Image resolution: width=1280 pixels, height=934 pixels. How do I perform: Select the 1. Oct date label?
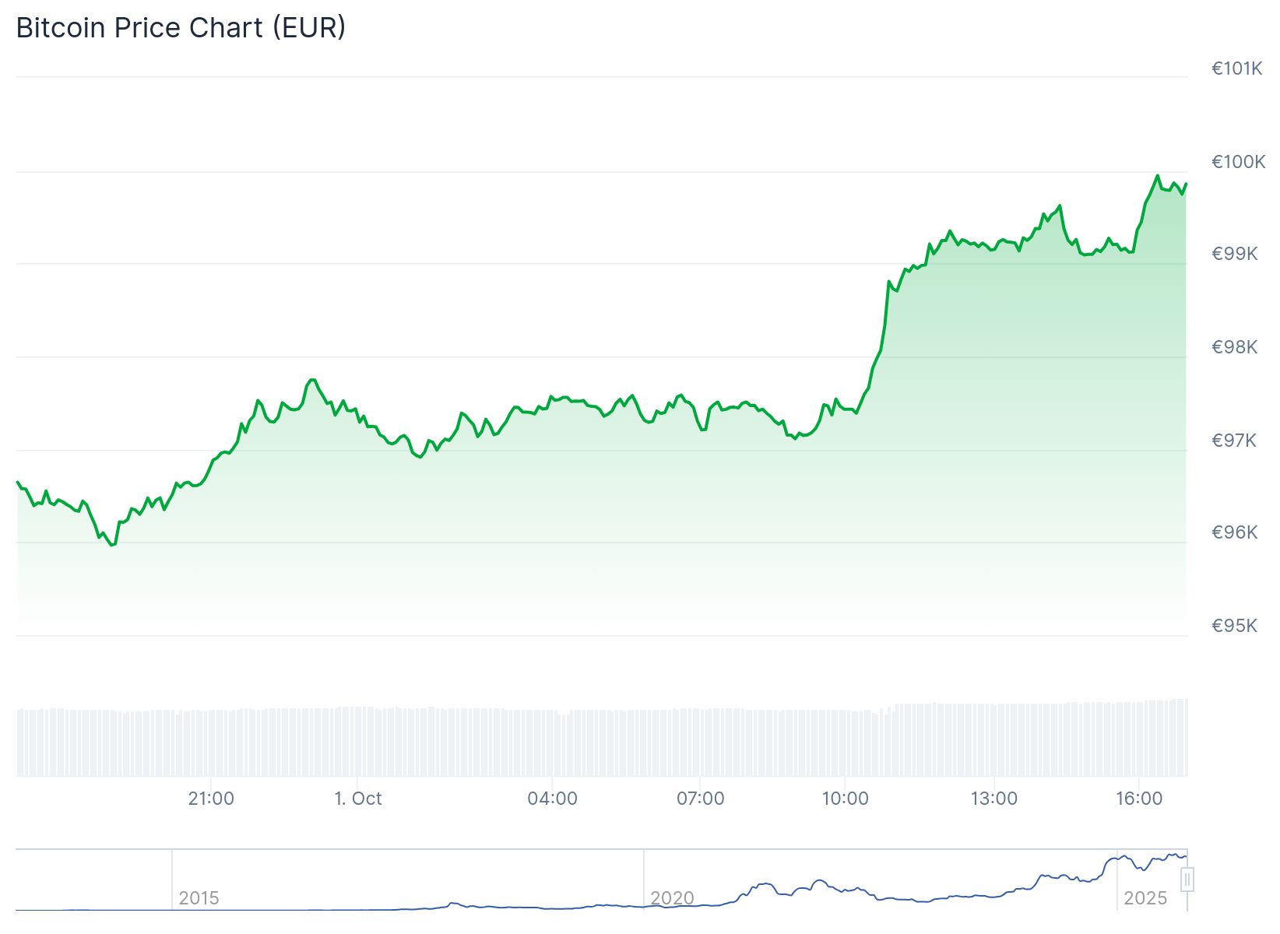coord(358,799)
